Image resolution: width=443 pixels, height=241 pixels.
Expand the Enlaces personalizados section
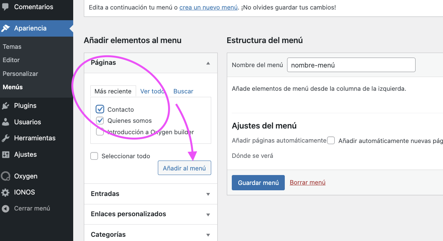pyautogui.click(x=208, y=214)
